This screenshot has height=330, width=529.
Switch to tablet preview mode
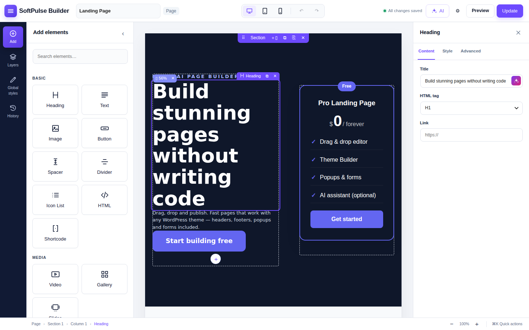(265, 11)
